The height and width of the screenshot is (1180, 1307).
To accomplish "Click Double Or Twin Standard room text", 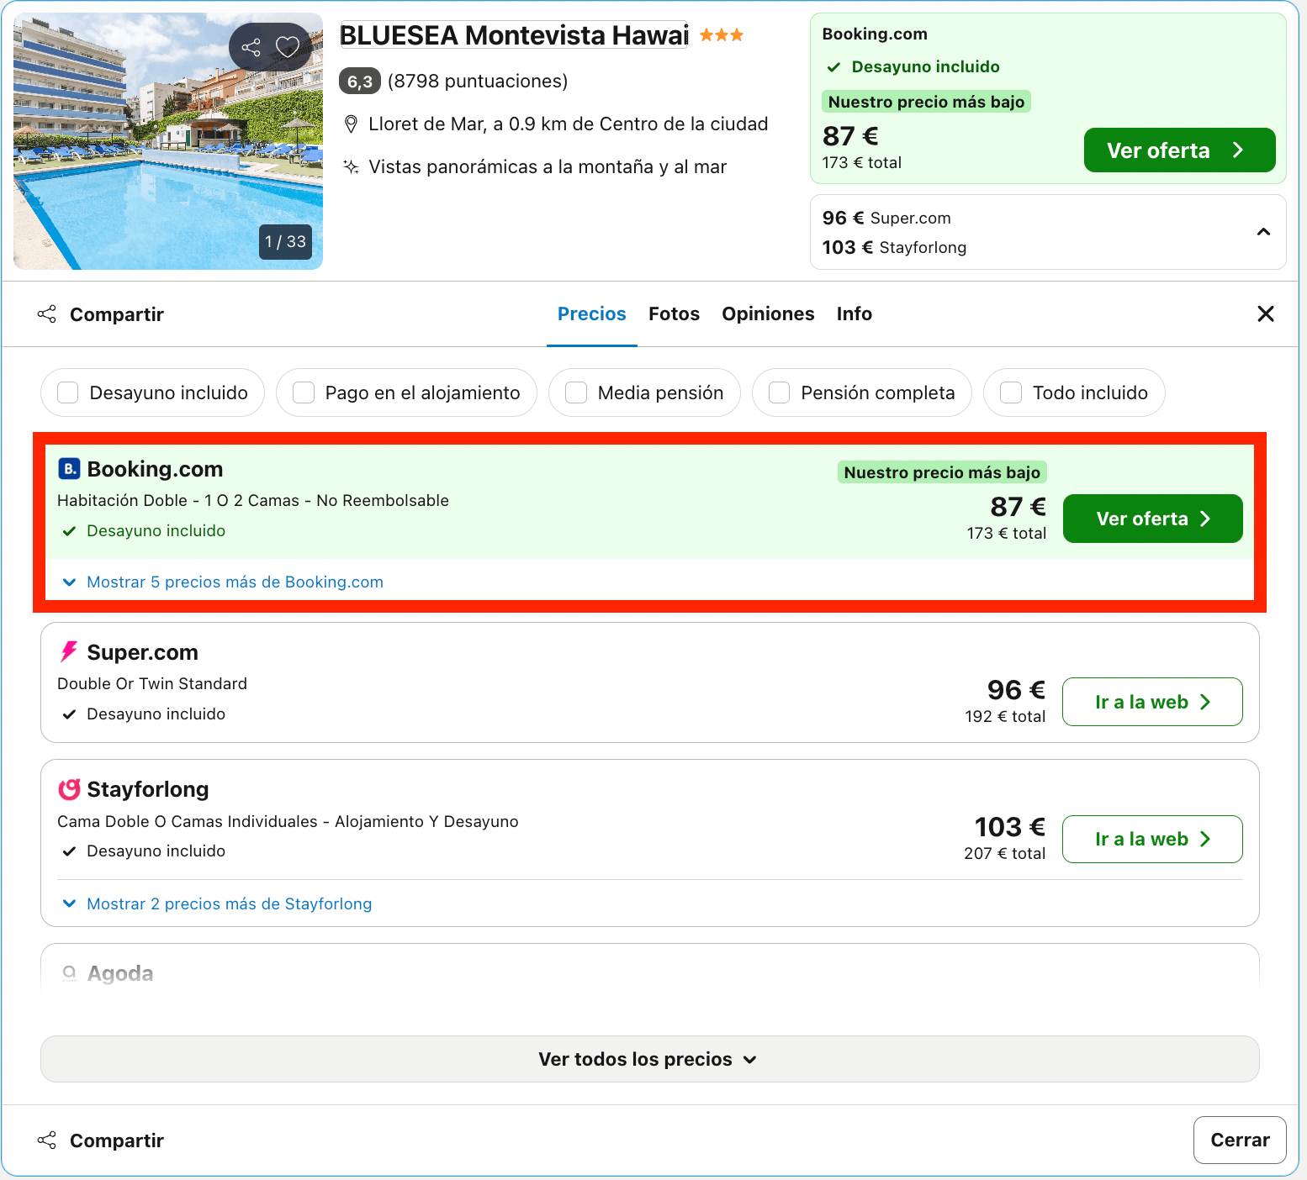I will coord(152,684).
